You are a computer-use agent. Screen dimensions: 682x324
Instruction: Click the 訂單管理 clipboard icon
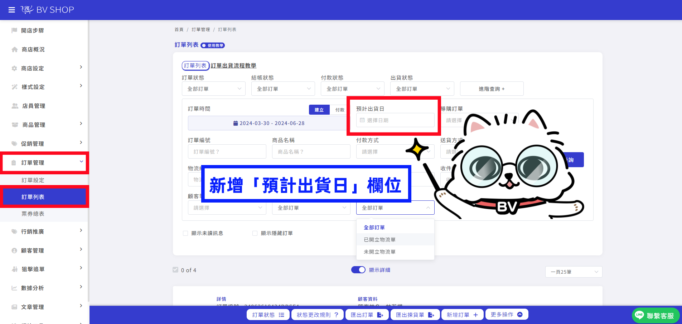[x=14, y=163]
